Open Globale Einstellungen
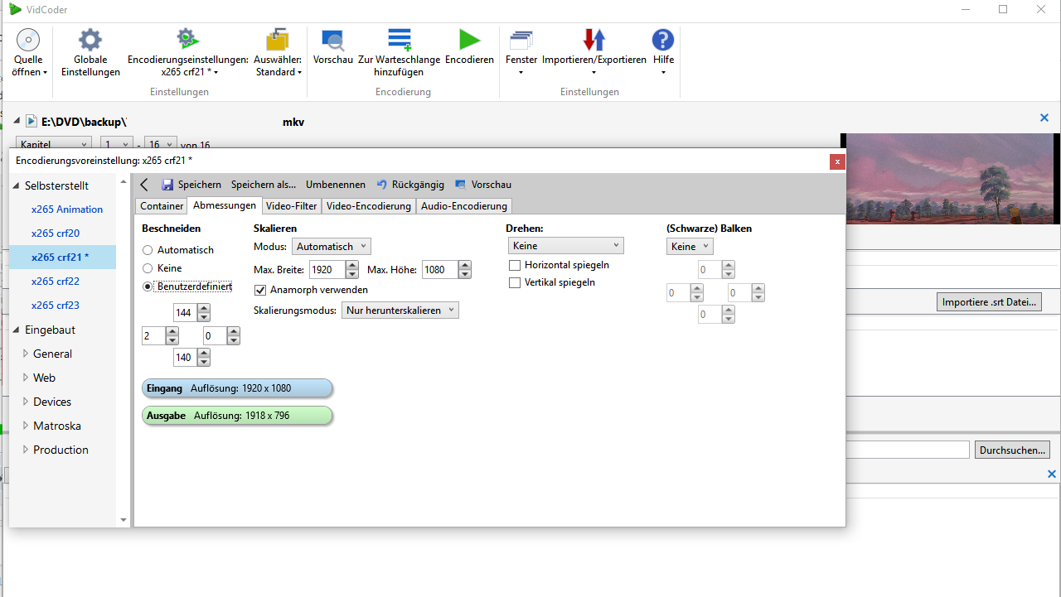The width and height of the screenshot is (1061, 597). pos(90,51)
